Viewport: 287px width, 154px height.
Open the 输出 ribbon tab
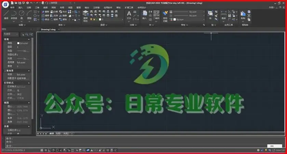(87, 8)
